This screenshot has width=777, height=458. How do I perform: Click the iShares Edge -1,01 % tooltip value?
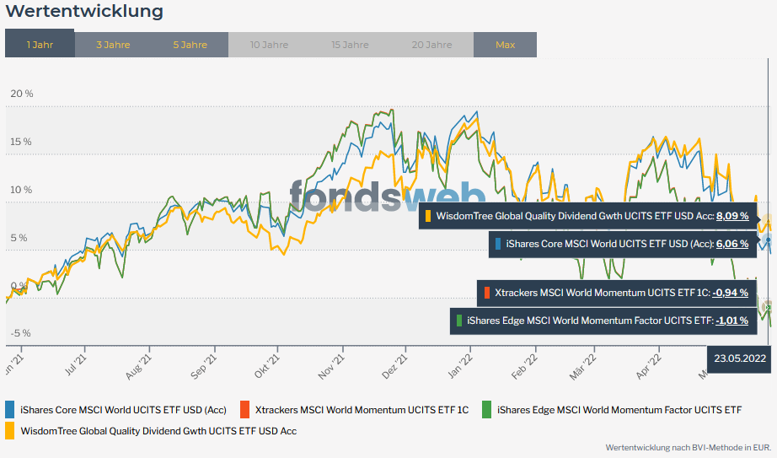point(731,321)
